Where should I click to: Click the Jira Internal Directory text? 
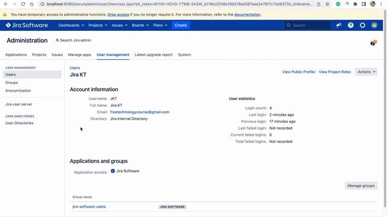(129, 119)
